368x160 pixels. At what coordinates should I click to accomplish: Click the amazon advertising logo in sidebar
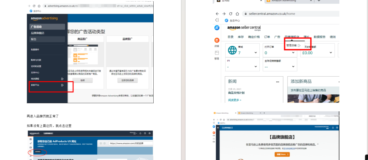tap(44, 18)
